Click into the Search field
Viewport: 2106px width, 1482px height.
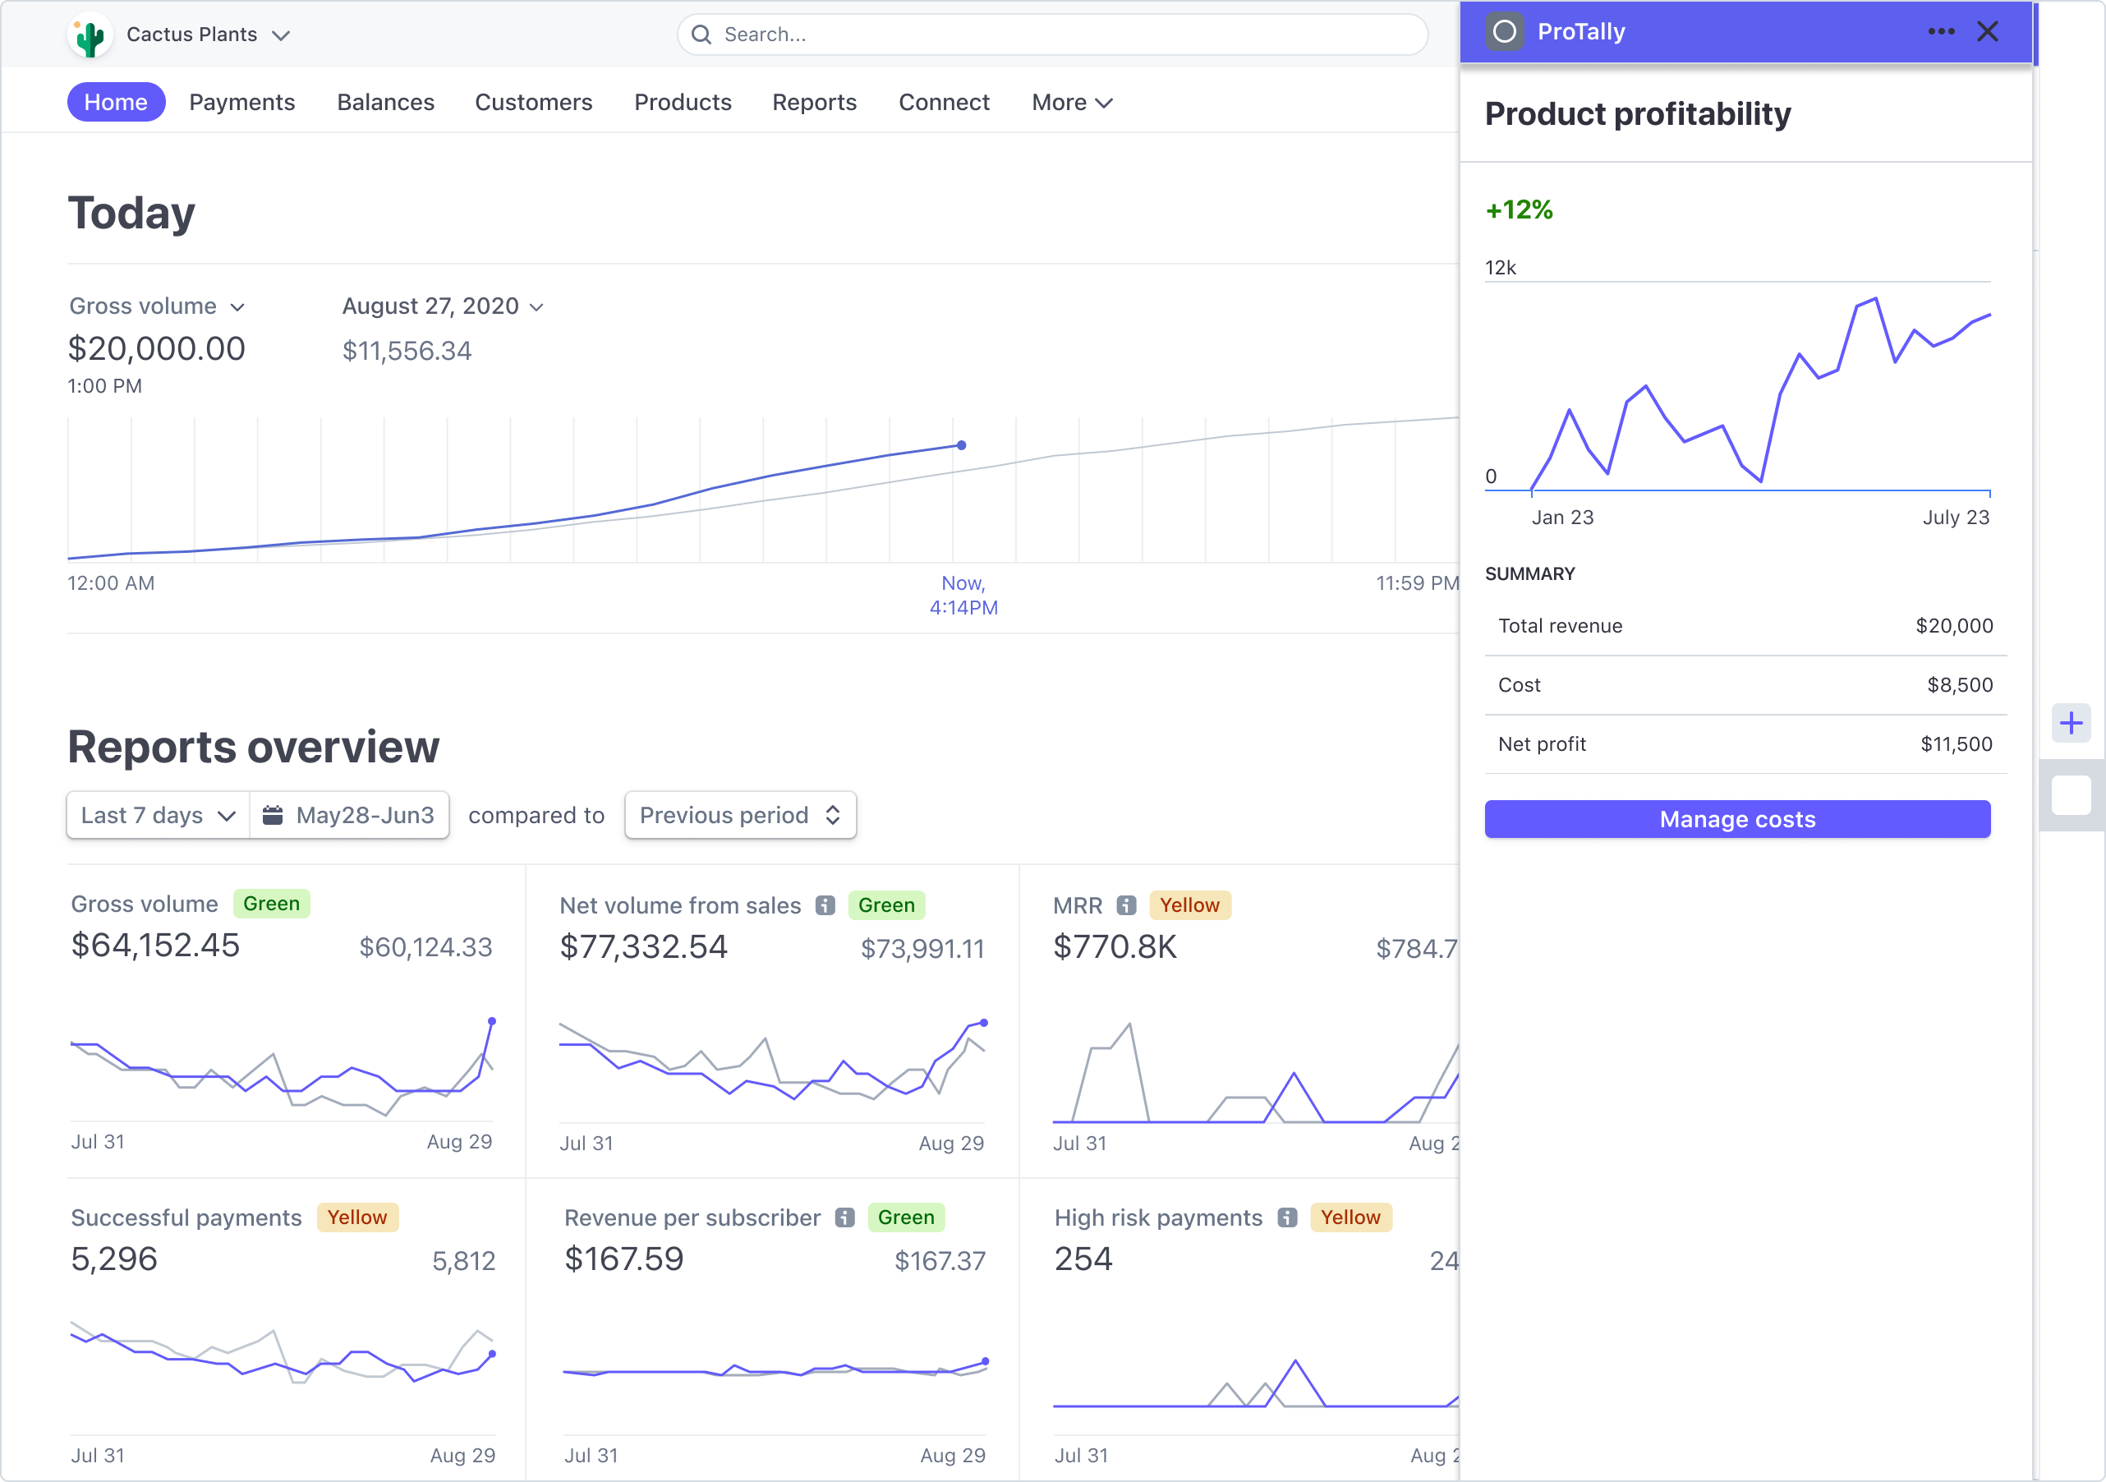point(1051,35)
